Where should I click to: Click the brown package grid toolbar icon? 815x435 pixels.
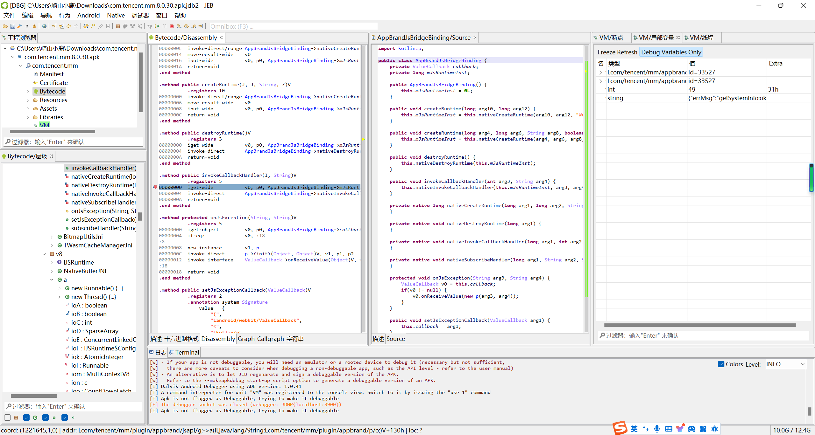(118, 26)
